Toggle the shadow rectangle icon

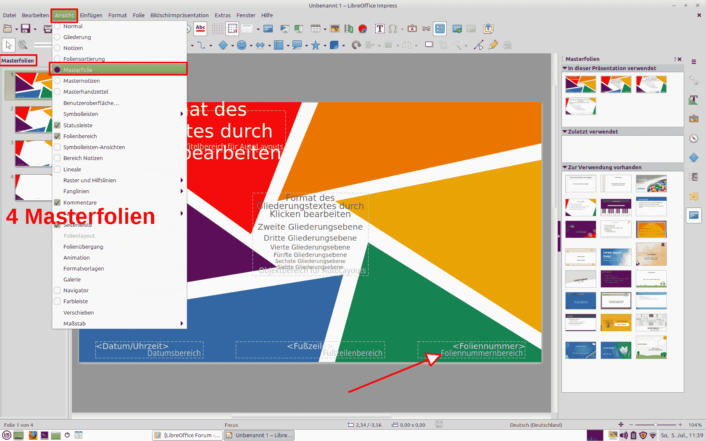click(429, 45)
